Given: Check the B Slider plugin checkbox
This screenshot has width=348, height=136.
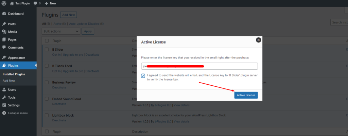Looking at the screenshot, I should [47, 49].
